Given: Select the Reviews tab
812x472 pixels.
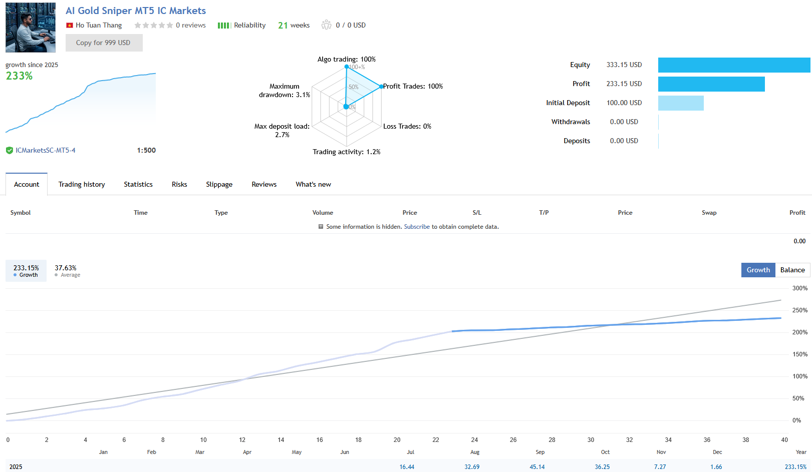Looking at the screenshot, I should [x=264, y=184].
